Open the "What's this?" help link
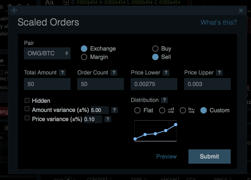Screen dimensions: 251x180 pyautogui.click(x=218, y=22)
